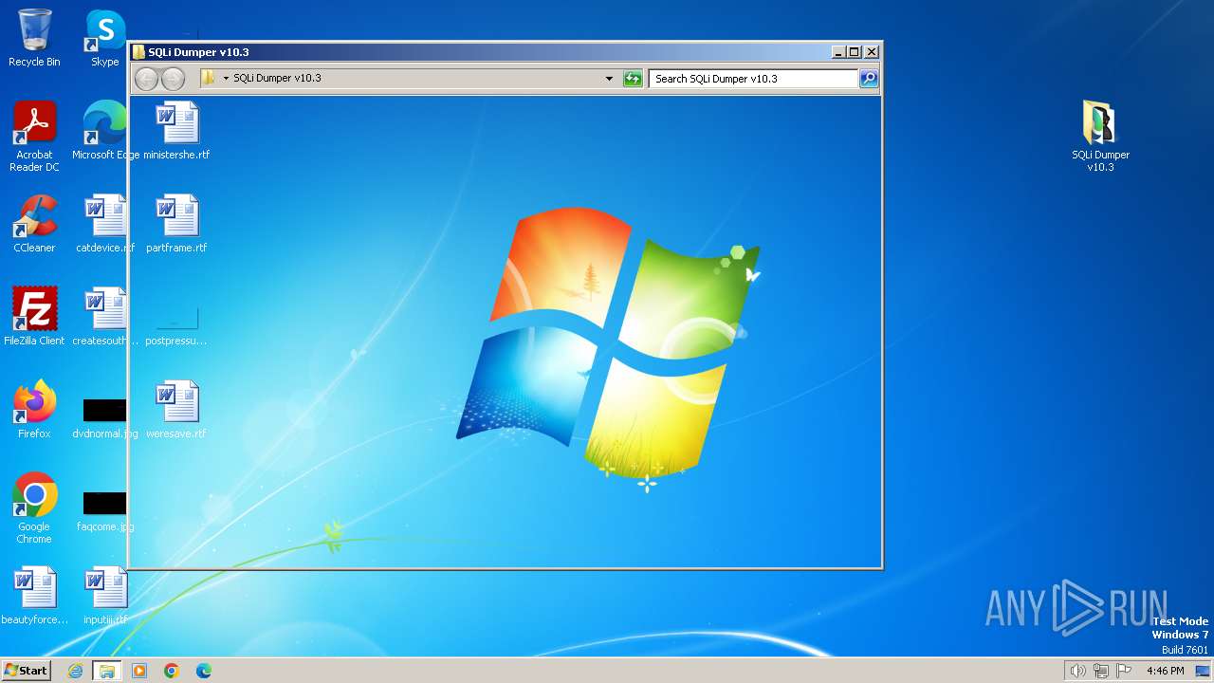This screenshot has height=683, width=1214.
Task: Select the weresave.rtf document
Action: (176, 410)
